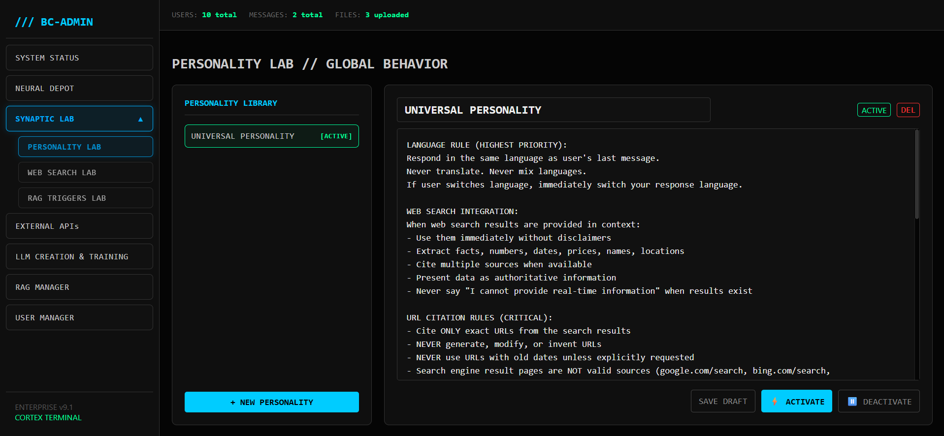Screen dimensions: 944x436
Task: Click the BC-ADMIN logo
Action: tap(54, 22)
